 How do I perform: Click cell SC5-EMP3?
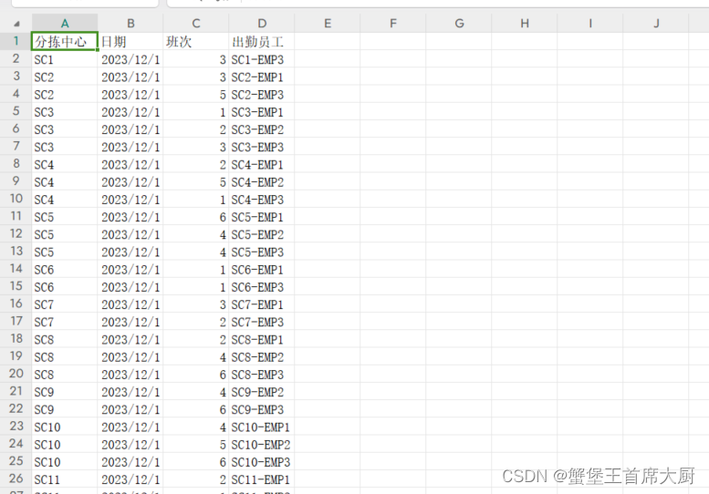[x=262, y=252]
